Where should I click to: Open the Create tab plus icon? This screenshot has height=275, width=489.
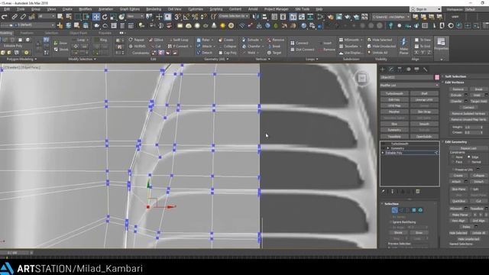click(383, 69)
